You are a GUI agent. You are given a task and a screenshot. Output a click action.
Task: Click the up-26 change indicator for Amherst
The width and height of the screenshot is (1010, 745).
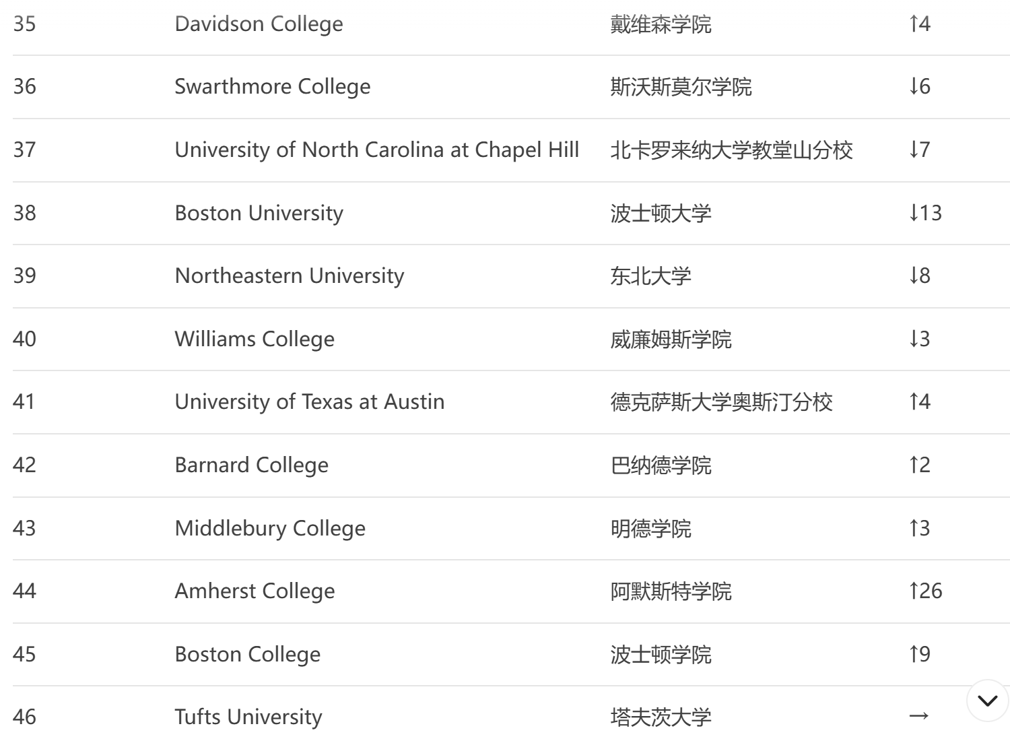[x=925, y=591]
